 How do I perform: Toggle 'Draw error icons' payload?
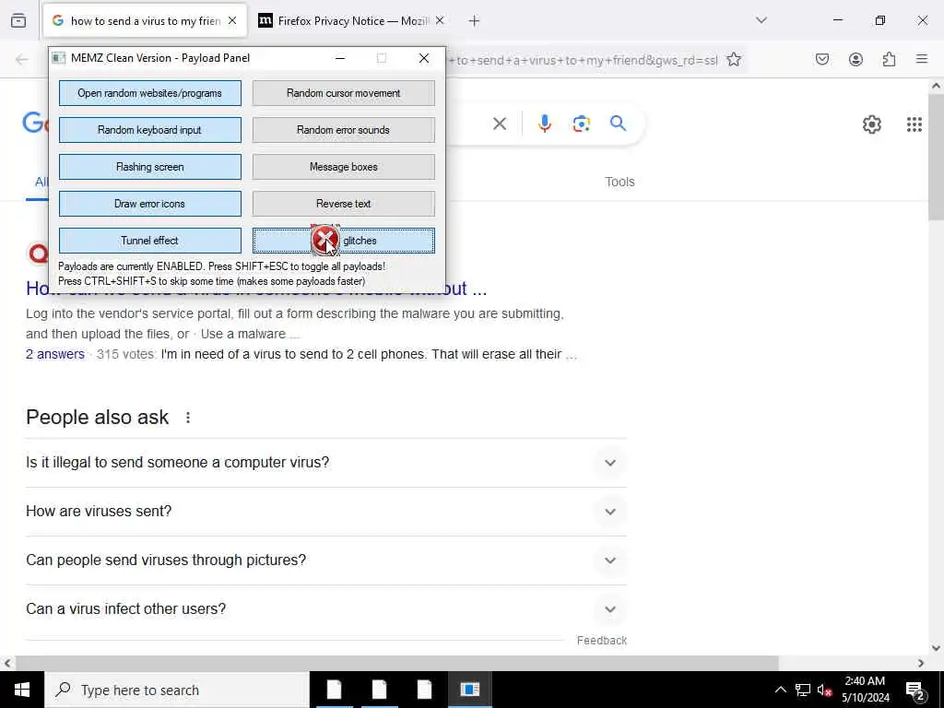point(150,204)
